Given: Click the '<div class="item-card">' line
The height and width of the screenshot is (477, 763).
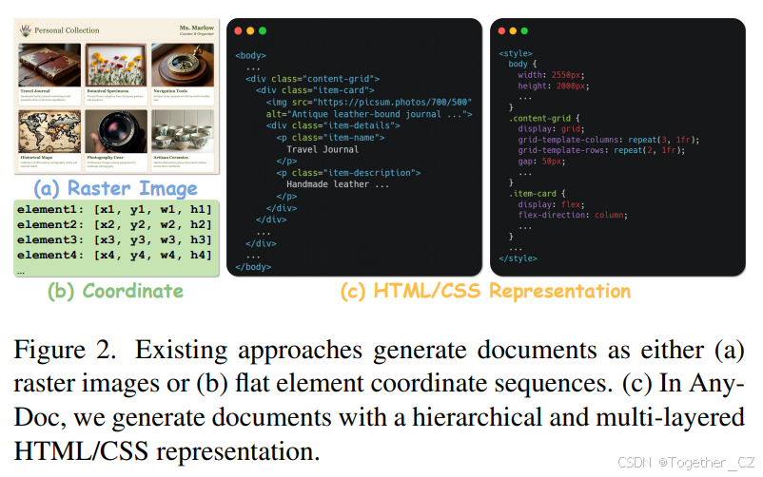Looking at the screenshot, I should 315,90.
